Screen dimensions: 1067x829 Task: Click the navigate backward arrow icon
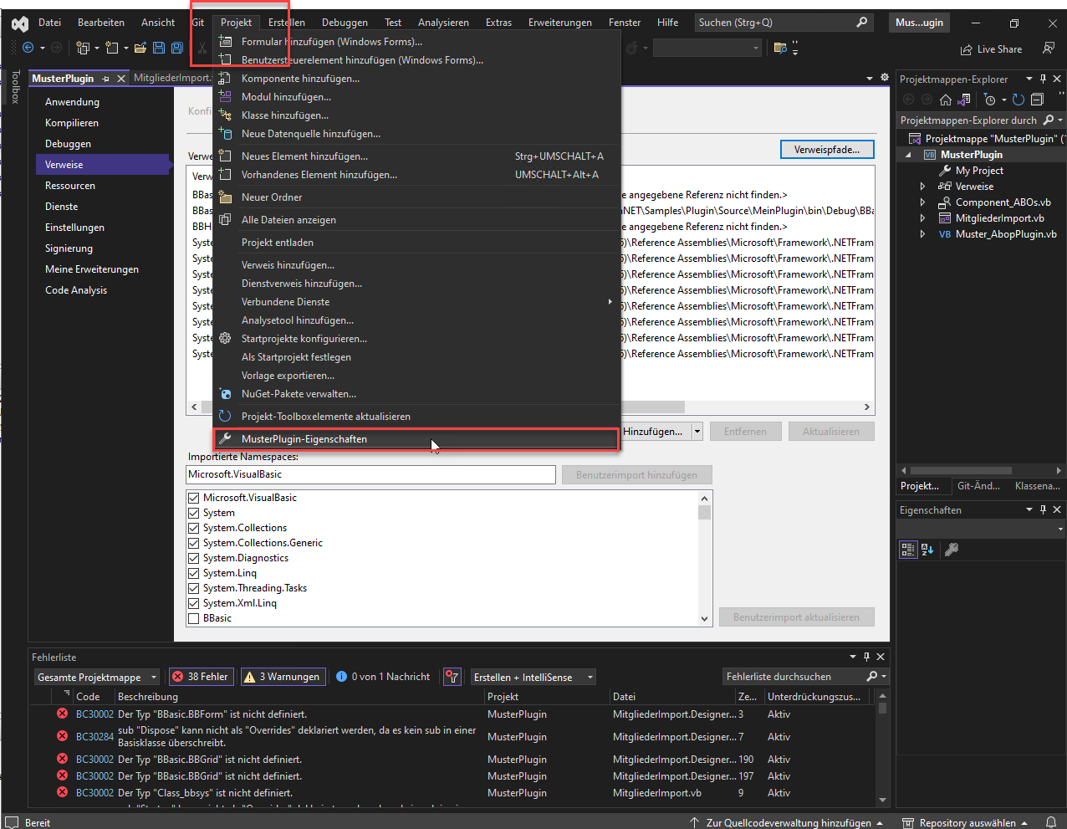28,48
